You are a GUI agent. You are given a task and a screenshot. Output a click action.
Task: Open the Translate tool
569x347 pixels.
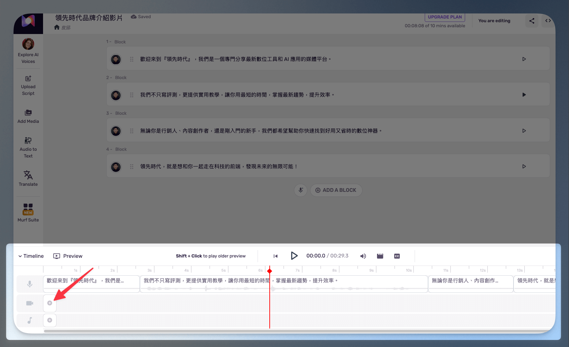(28, 178)
